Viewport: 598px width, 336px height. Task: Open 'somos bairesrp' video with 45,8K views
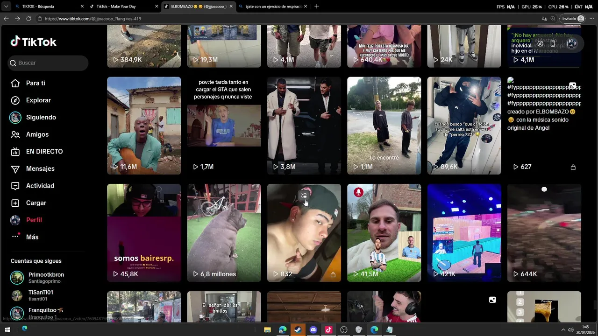[x=144, y=233]
